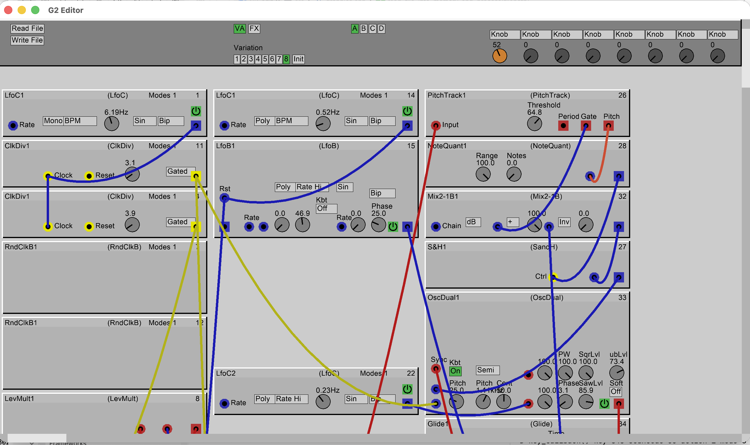Open Mono mode selector on LfoC1

tap(53, 121)
